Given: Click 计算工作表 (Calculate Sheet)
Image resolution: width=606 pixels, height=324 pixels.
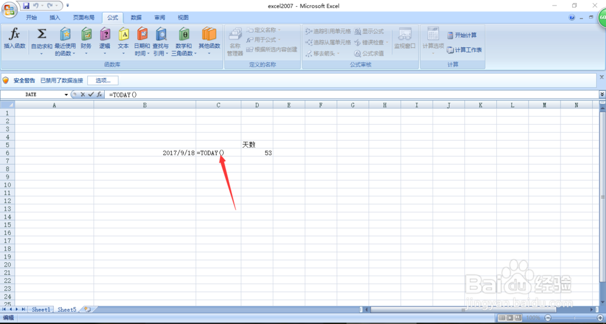Looking at the screenshot, I should [464, 50].
